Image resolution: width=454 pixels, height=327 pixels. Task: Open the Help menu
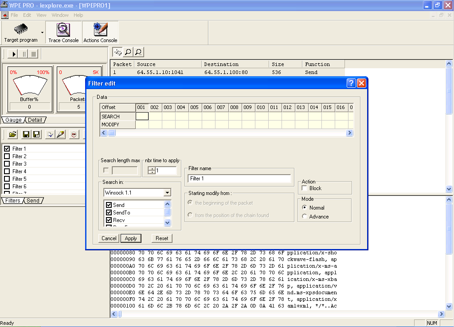click(78, 15)
